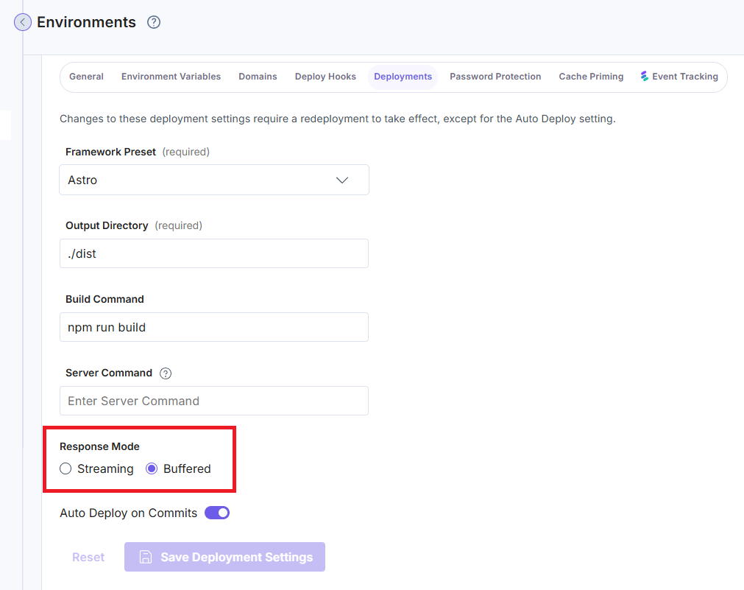Click the Server Command help icon

click(166, 373)
